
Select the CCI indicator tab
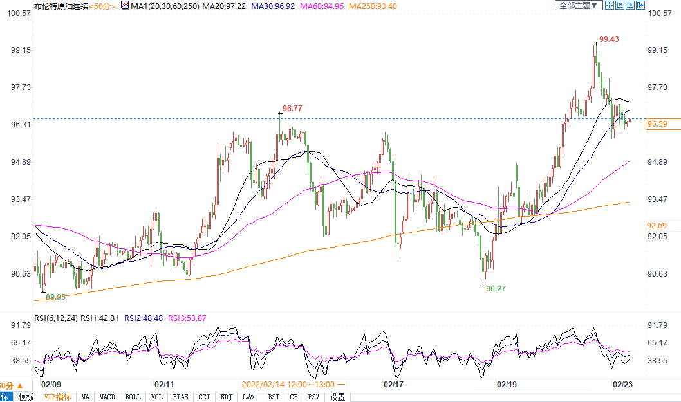click(203, 397)
